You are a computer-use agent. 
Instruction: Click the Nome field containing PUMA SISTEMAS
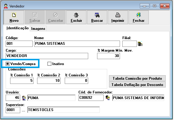coord(77,44)
